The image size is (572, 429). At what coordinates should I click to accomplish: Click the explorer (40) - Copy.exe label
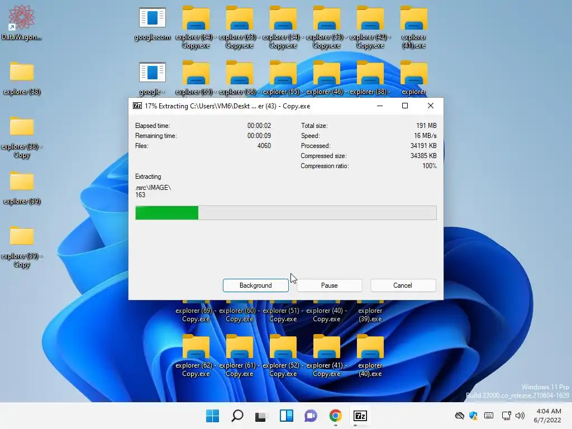pos(326,314)
